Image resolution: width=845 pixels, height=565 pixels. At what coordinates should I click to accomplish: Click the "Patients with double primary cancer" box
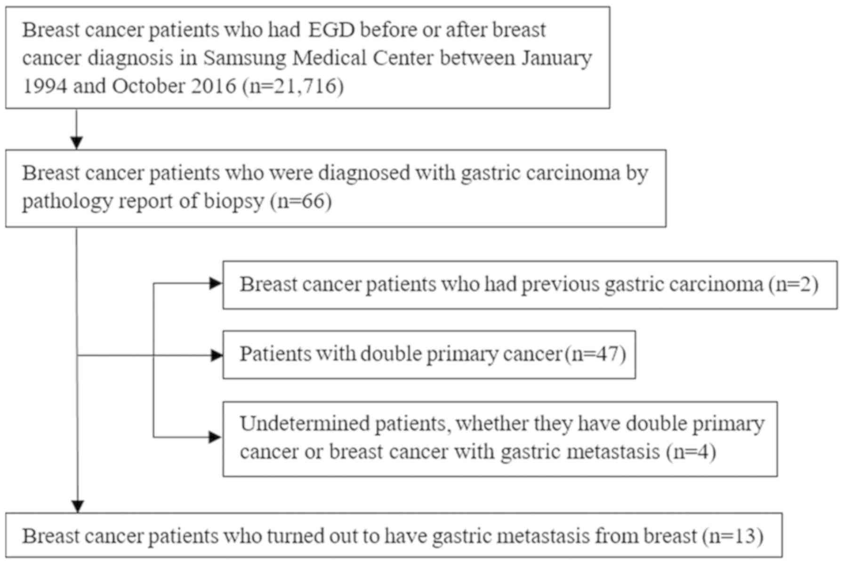pyautogui.click(x=429, y=354)
